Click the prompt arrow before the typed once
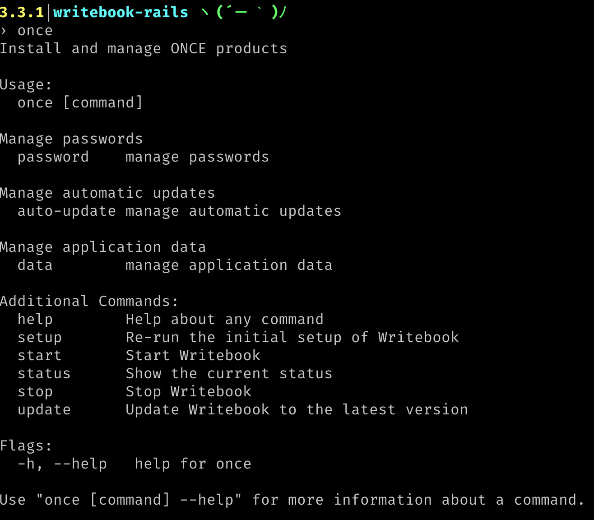The height and width of the screenshot is (520, 594). pos(4,31)
